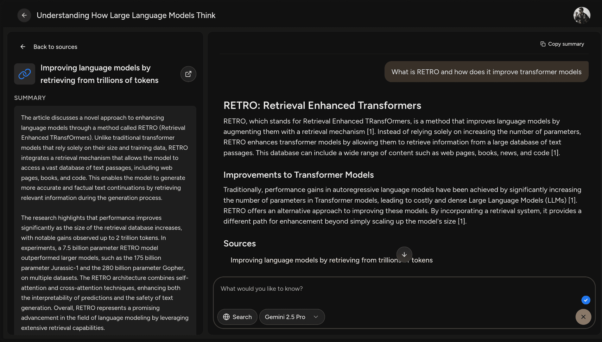Click the copy icon beside Copy summary
The width and height of the screenshot is (602, 342).
point(543,44)
